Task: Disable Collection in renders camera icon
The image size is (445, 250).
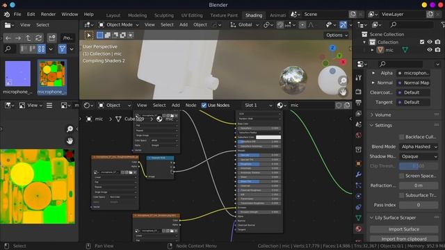Action: point(437,42)
